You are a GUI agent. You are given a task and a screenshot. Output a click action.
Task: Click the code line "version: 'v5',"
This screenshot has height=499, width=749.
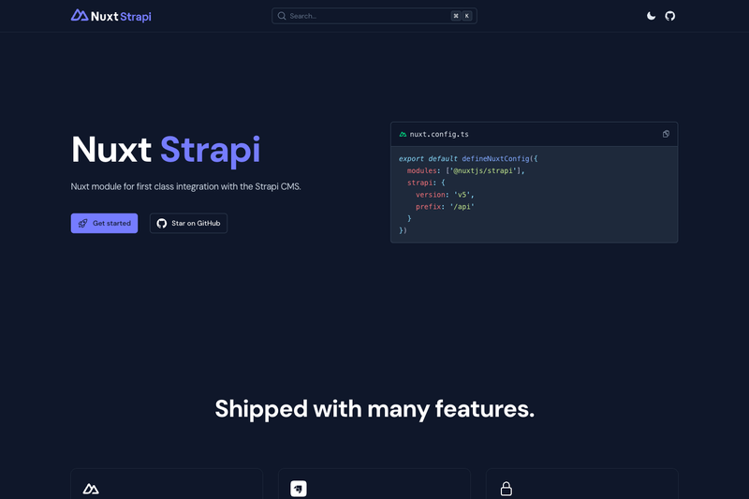coord(445,195)
